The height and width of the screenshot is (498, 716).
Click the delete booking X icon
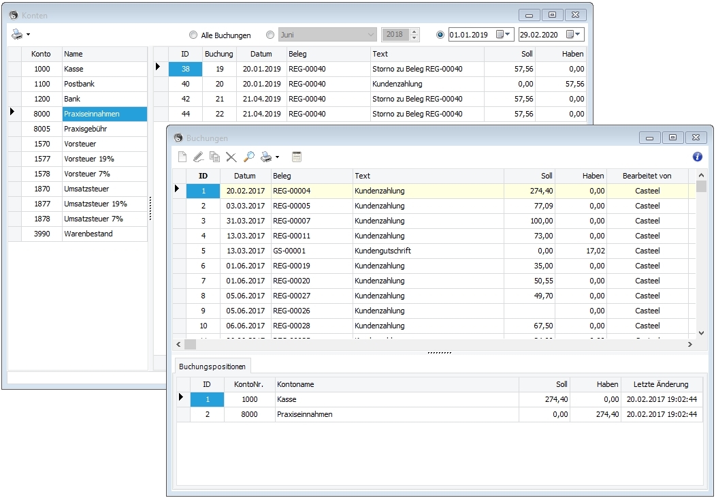231,157
